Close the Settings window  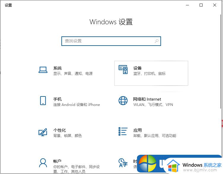click(x=215, y=5)
